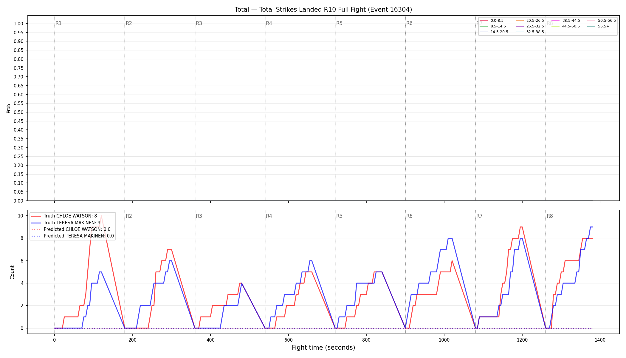Image resolution: width=626 pixels, height=358 pixels.
Task: Click legend entry Truth CHLOE WATSON: 8
Action: (x=70, y=216)
